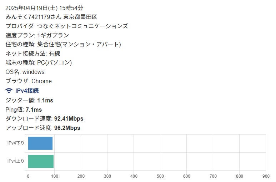276x182 pixels.
Task: Click the blue IPv4下り download bar
Action: pyautogui.click(x=40, y=143)
